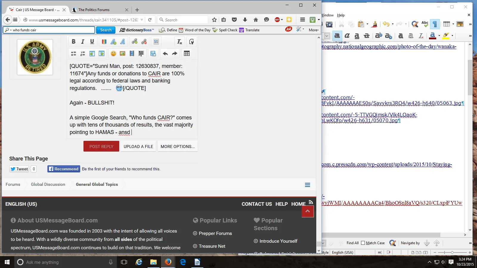The image size is (477, 268).
Task: Toggle bold in the reply editor
Action: pos(74,42)
